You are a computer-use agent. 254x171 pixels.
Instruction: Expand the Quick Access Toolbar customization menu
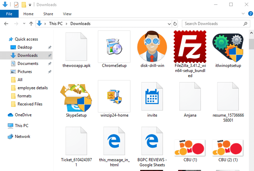[30, 4]
